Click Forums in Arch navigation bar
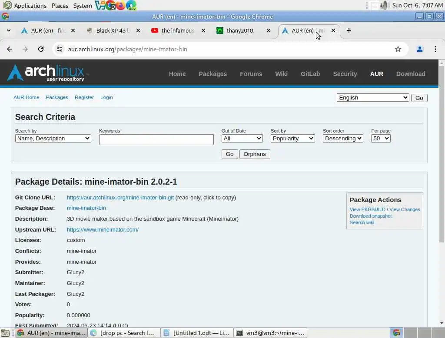Viewport: 445px width, 338px height. coord(251,74)
